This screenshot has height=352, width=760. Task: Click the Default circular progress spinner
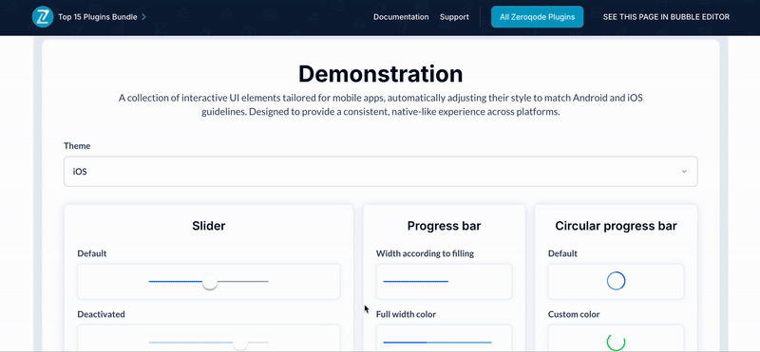coord(616,281)
